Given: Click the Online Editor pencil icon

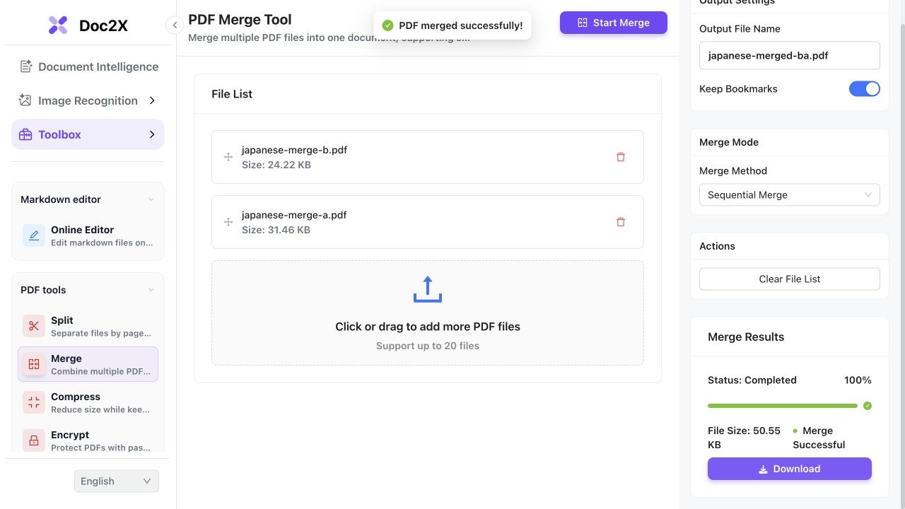Looking at the screenshot, I should click(34, 235).
